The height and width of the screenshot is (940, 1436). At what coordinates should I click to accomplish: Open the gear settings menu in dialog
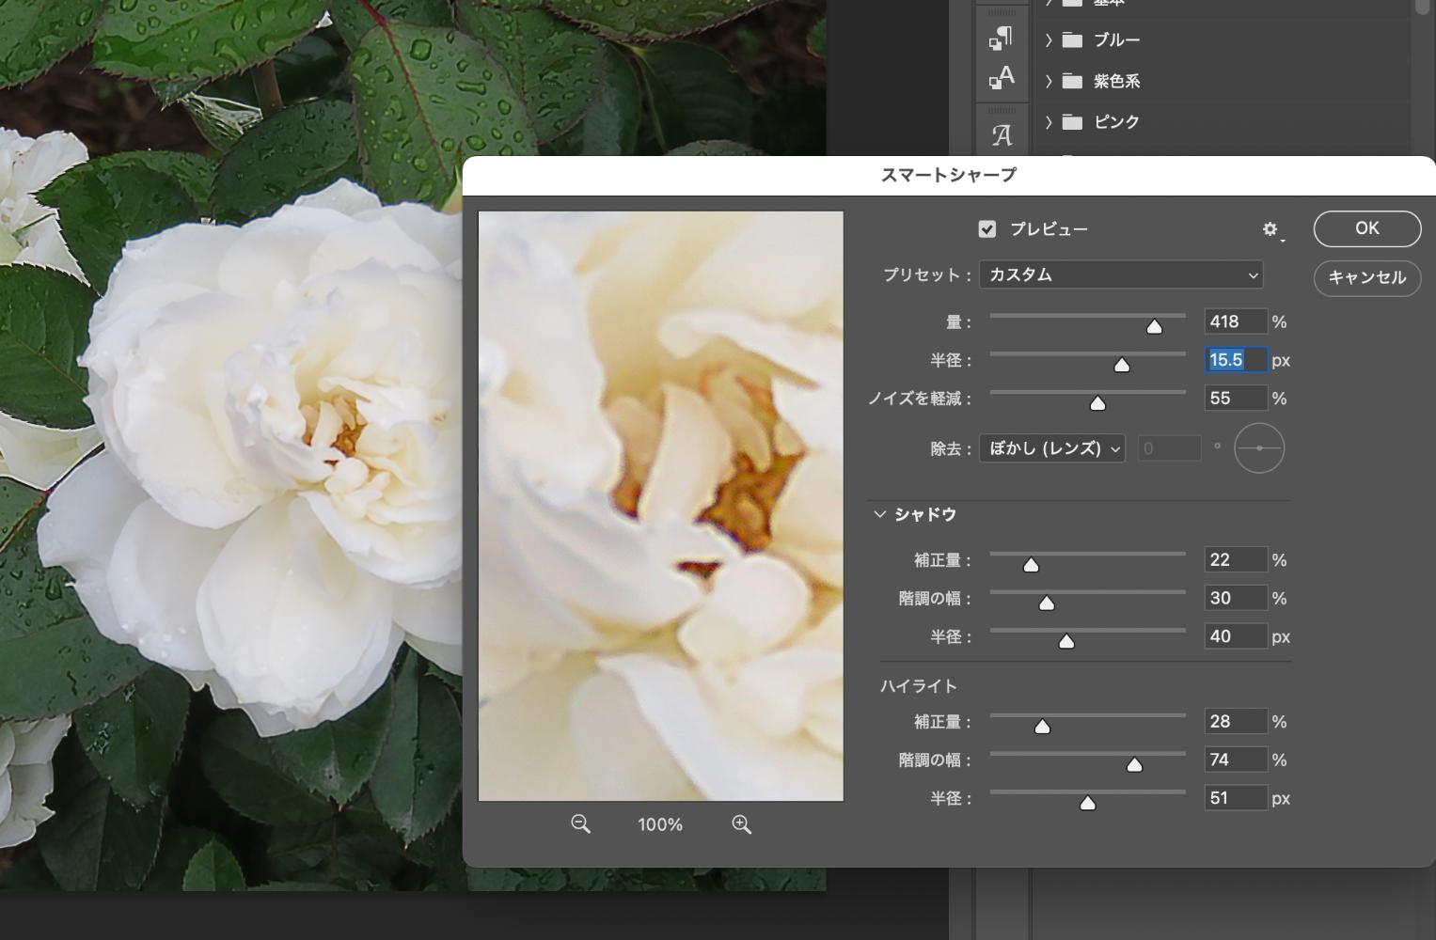(1270, 229)
